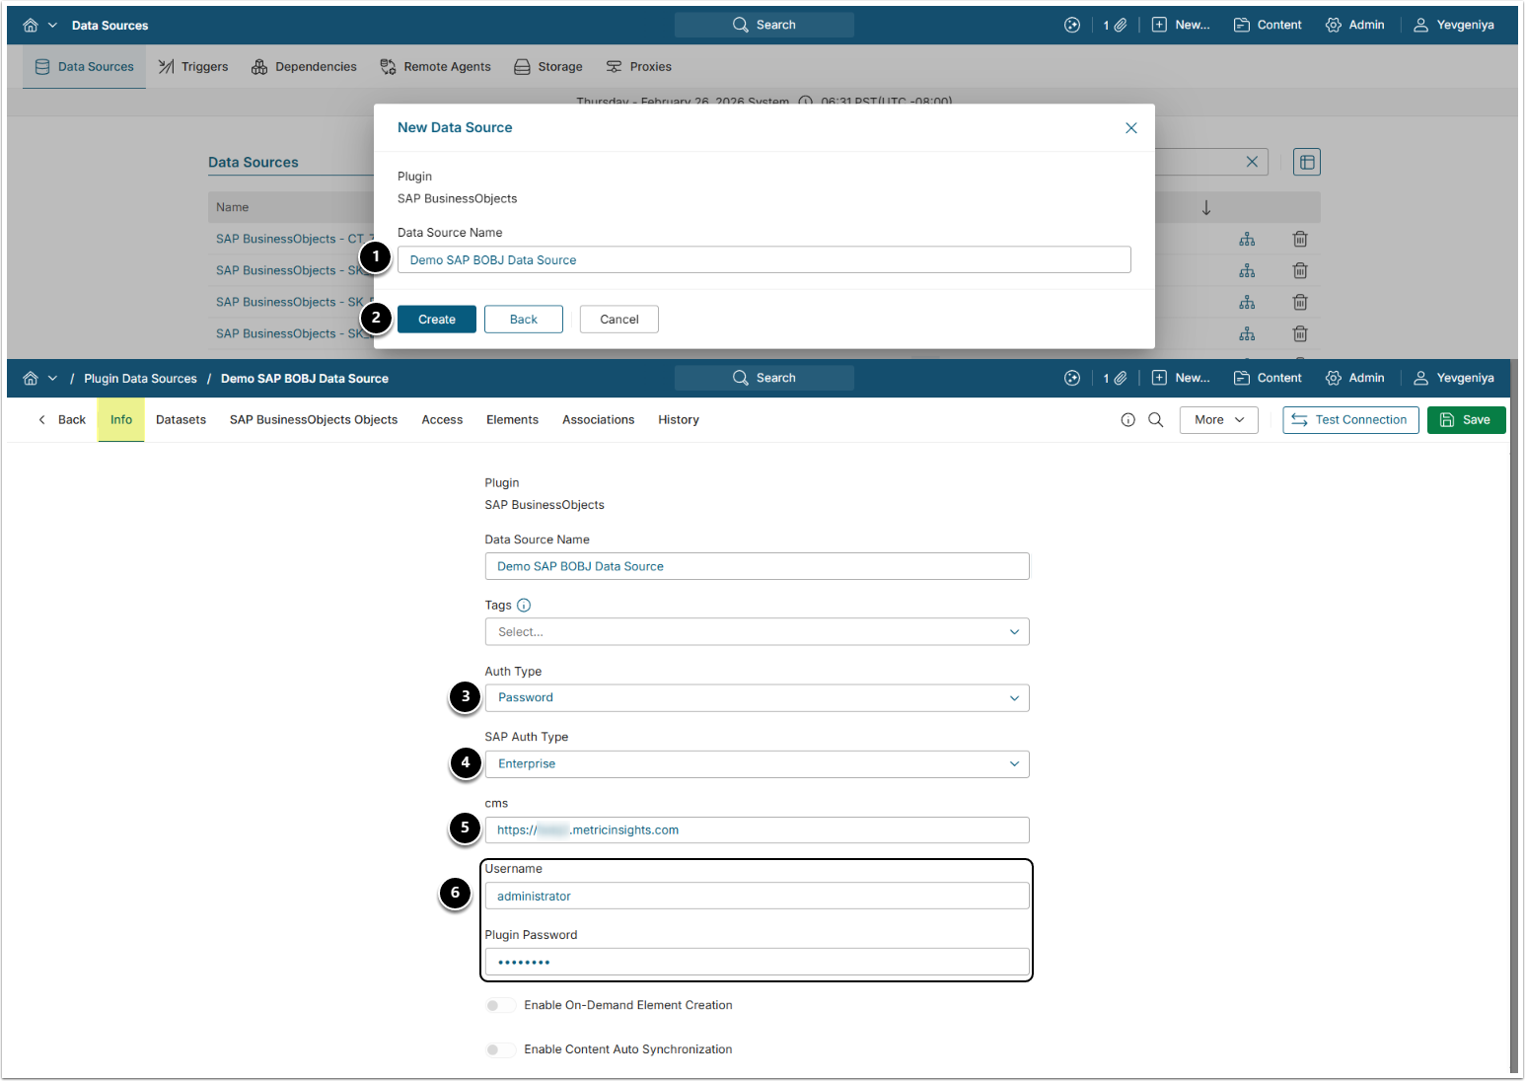This screenshot has width=1525, height=1081.
Task: Close the New Data Source dialog
Action: coord(1131,128)
